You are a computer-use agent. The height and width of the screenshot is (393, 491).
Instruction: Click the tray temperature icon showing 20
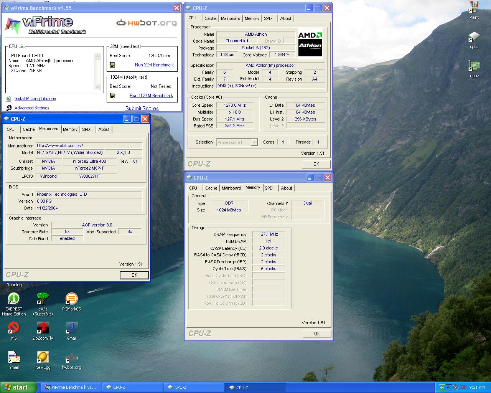click(x=448, y=387)
